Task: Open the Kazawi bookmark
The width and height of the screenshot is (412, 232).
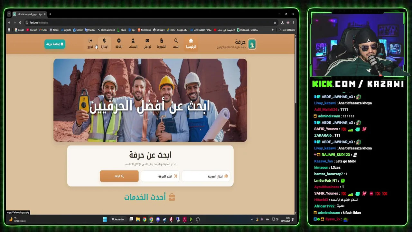Action: click(54, 30)
